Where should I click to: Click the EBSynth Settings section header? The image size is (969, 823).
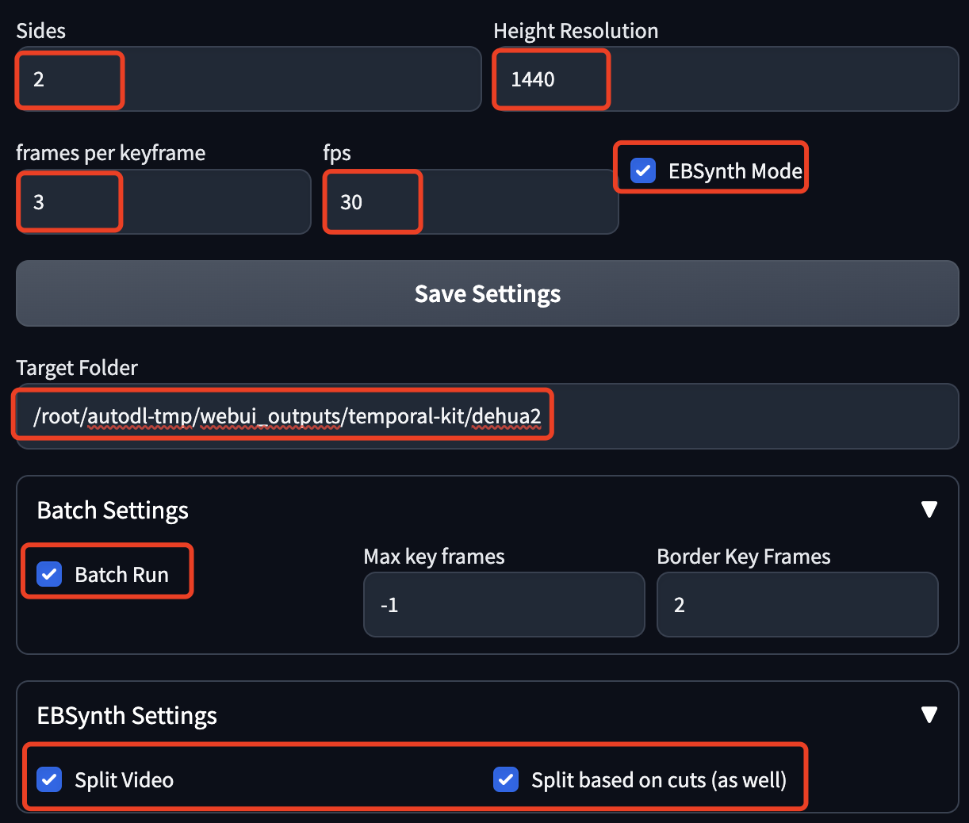127,715
